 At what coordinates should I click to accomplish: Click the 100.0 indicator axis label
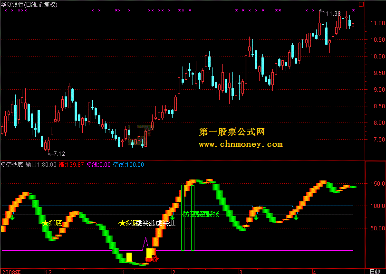(x=377, y=206)
